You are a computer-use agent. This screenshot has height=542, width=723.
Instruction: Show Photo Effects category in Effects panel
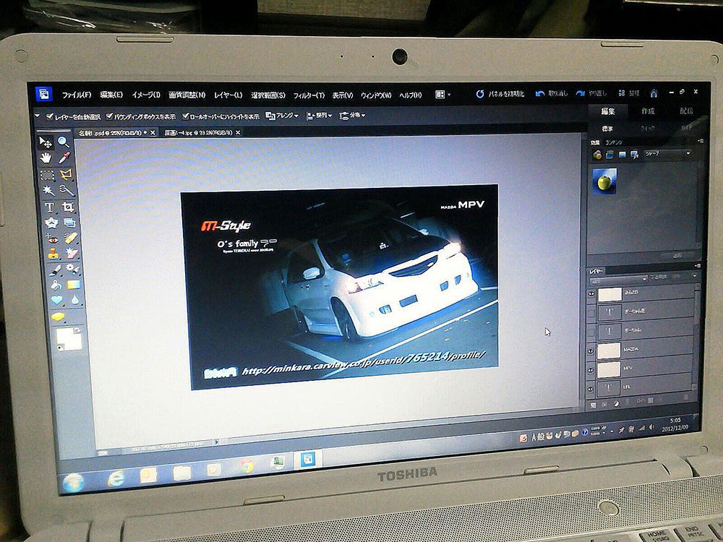622,155
